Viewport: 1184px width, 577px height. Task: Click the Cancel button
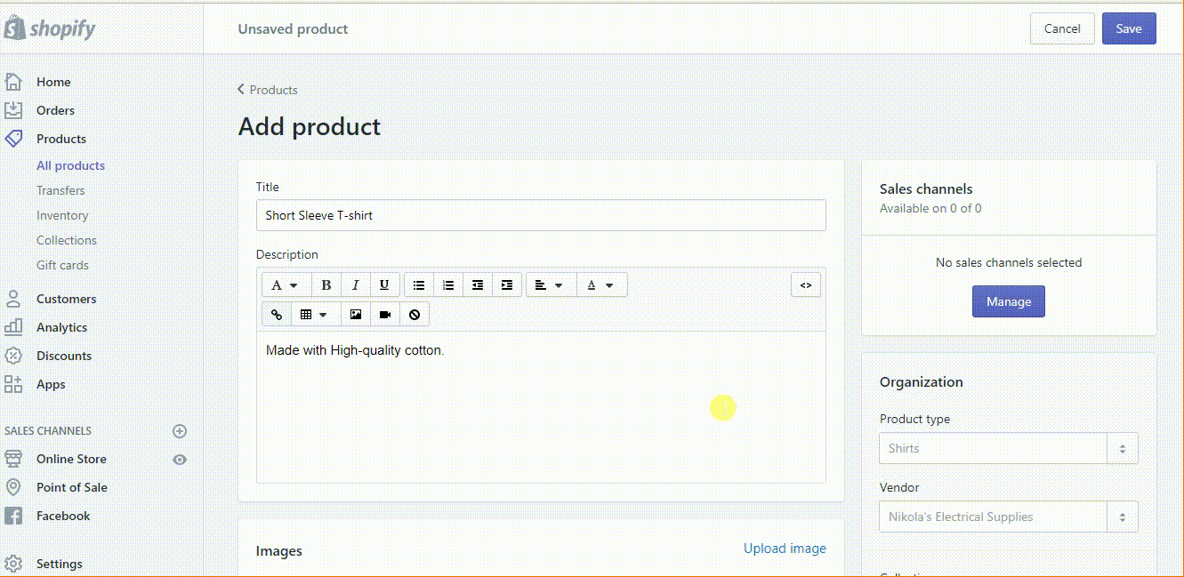[x=1062, y=28]
